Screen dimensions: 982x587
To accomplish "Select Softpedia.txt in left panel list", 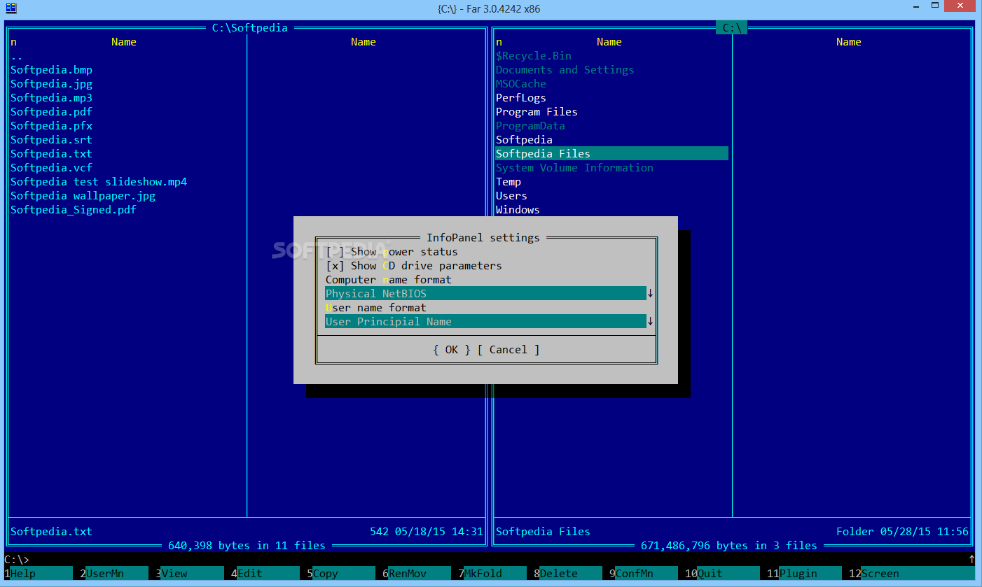I will [x=51, y=154].
